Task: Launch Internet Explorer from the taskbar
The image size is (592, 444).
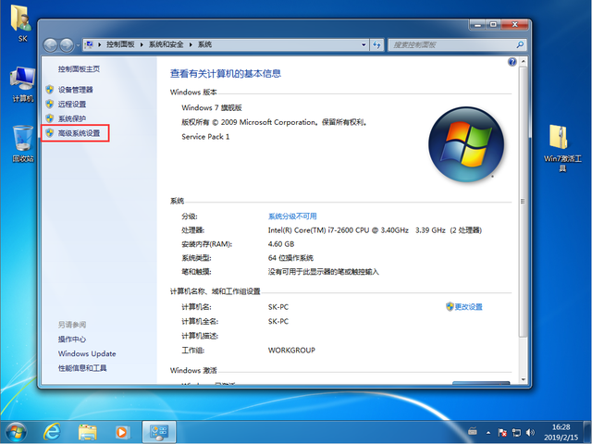Action: [x=52, y=432]
